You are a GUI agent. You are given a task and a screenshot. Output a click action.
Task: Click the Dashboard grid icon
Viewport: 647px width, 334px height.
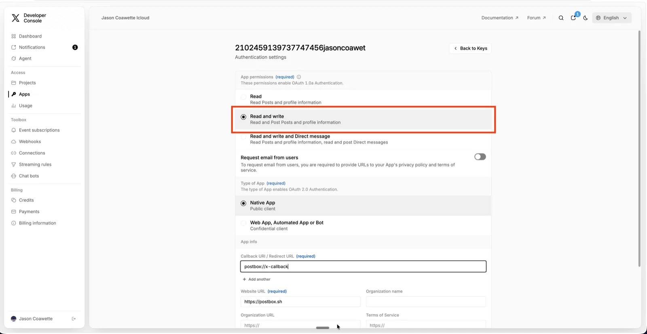tap(14, 36)
